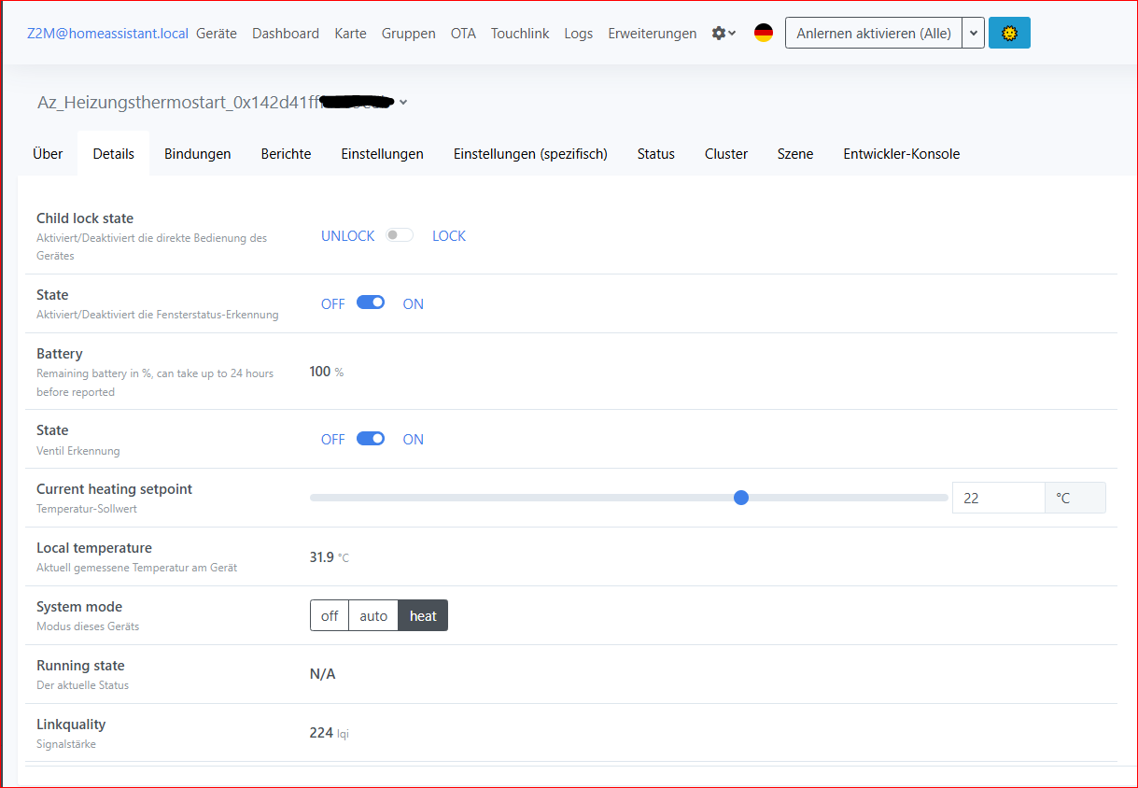Open the Einstellungen (spezifisch) tab
The width and height of the screenshot is (1138, 788).
(x=530, y=154)
